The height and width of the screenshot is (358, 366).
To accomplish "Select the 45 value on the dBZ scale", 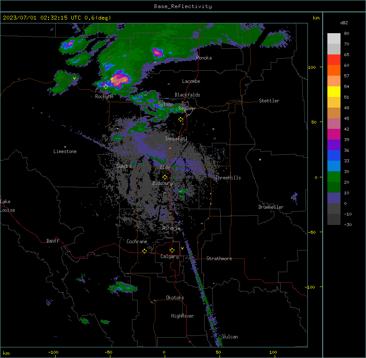I will click(x=346, y=119).
